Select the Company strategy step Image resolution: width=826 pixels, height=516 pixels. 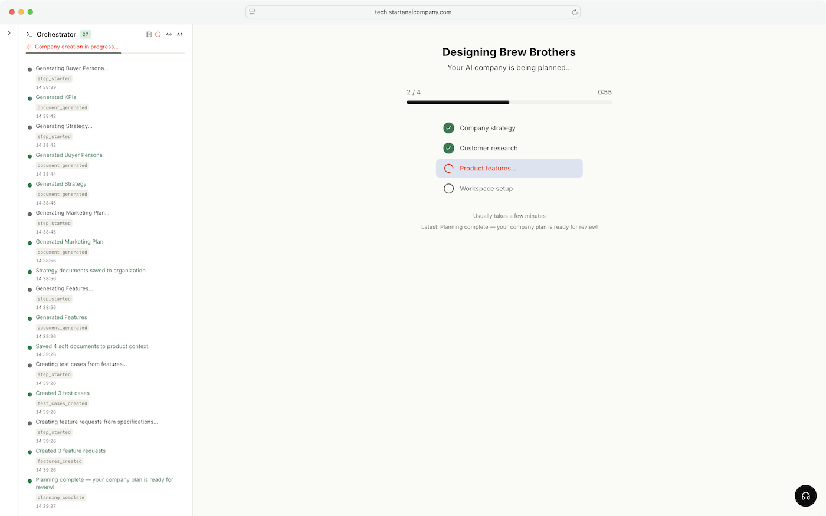pos(509,128)
